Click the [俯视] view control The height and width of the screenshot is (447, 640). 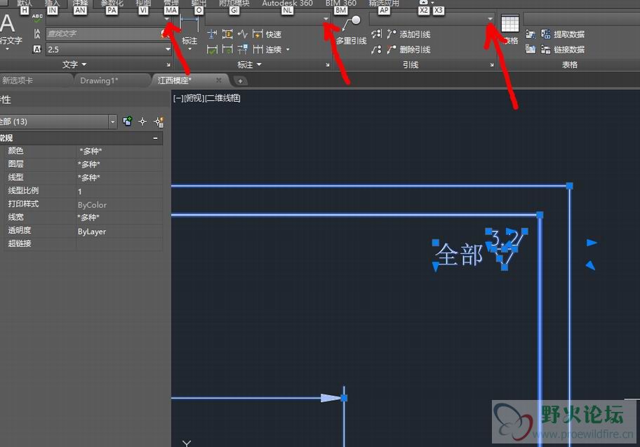tap(193, 98)
